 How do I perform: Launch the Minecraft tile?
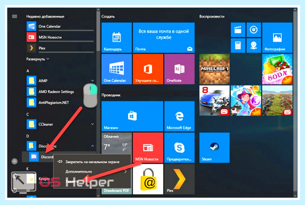[x=215, y=69]
